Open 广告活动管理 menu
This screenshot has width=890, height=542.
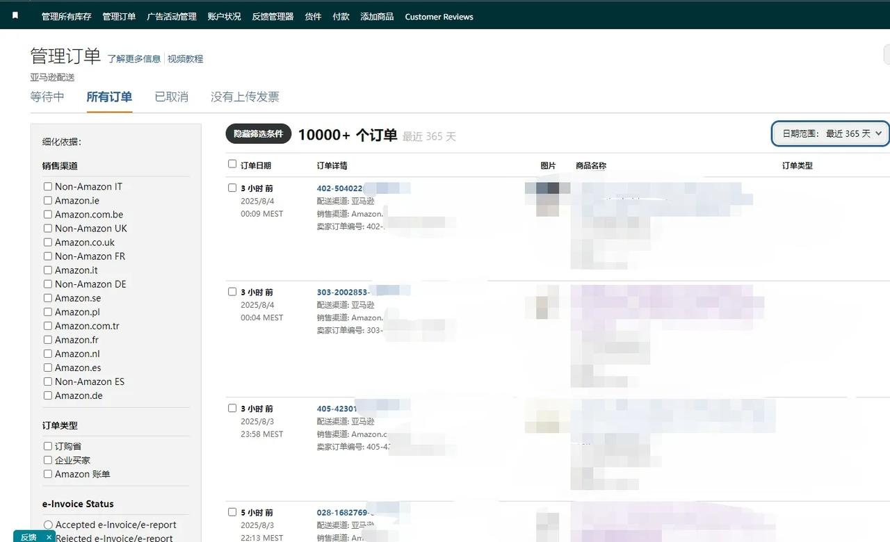point(172,17)
